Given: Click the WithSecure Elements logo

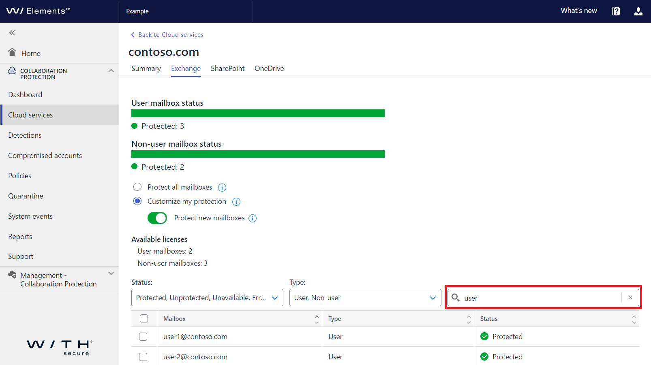Looking at the screenshot, I should tap(38, 11).
